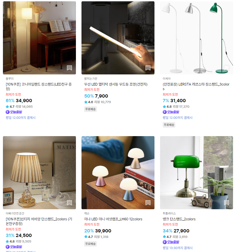Click the 오늘출발 badge under 뱅크 단스탠드

(171, 242)
